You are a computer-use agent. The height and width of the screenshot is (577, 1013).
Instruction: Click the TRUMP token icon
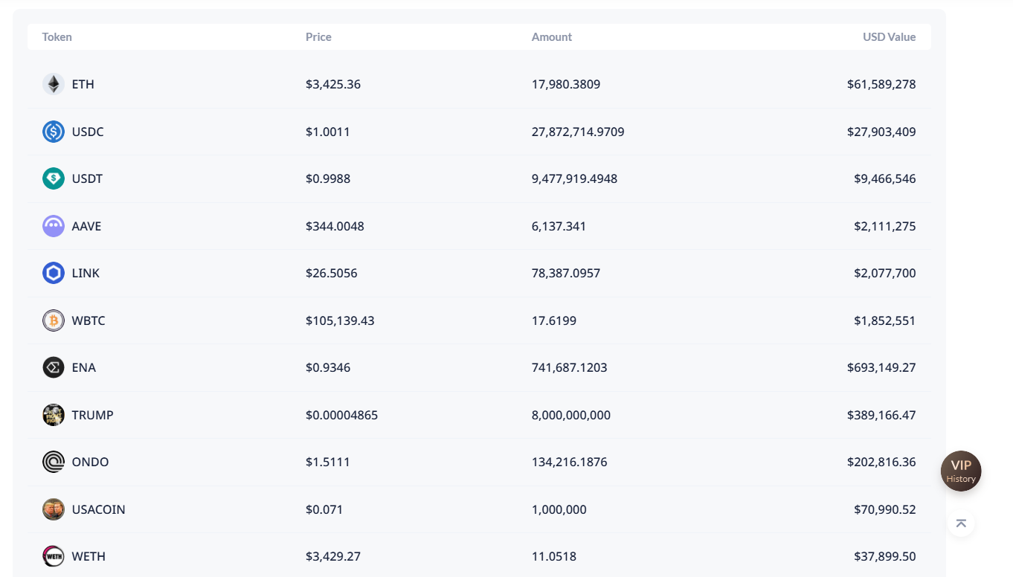(x=54, y=415)
